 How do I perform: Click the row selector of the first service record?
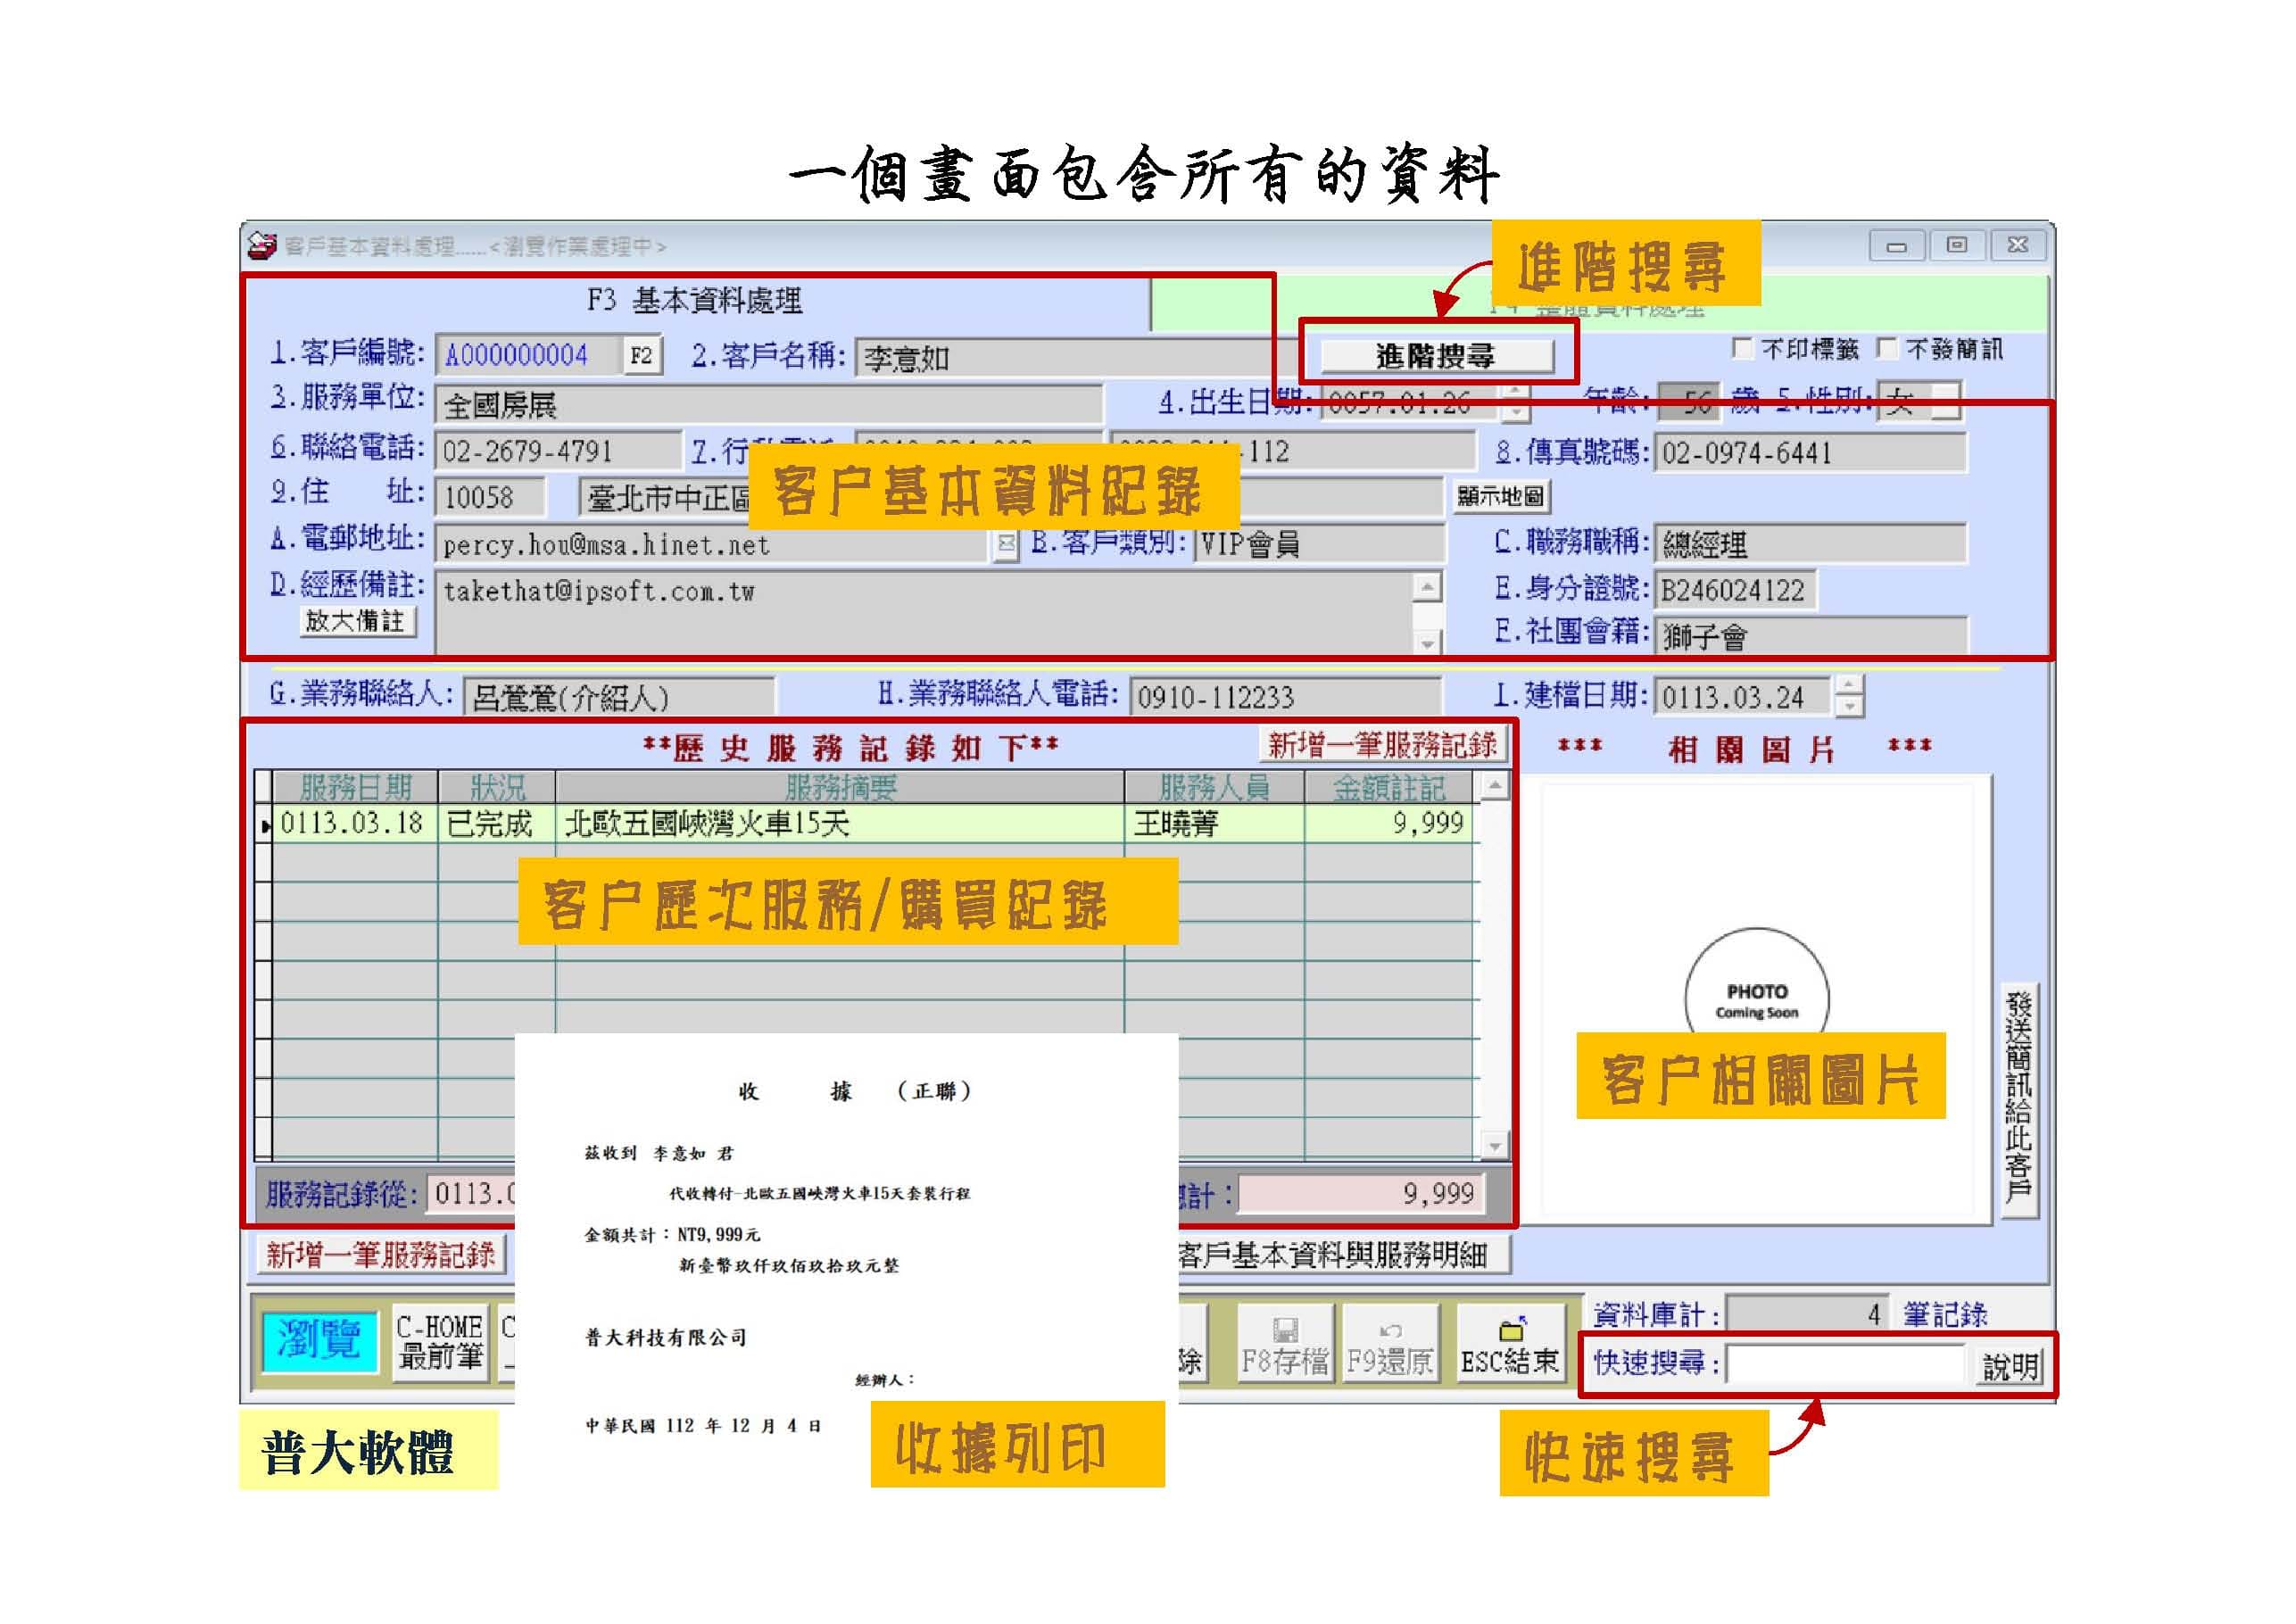[264, 824]
